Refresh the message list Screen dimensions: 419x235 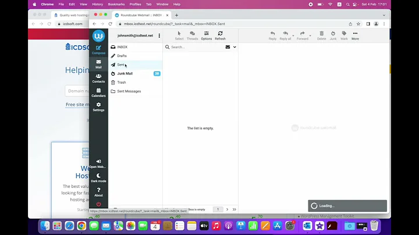220,35
